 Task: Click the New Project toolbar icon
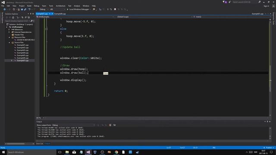(14, 9)
